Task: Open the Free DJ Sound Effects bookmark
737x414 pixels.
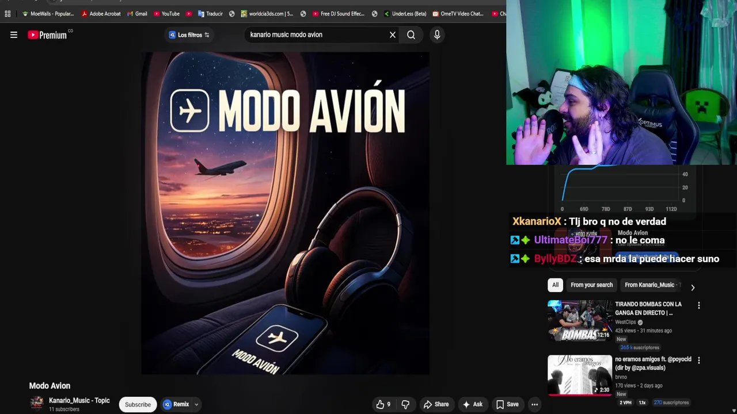Action: pyautogui.click(x=339, y=14)
